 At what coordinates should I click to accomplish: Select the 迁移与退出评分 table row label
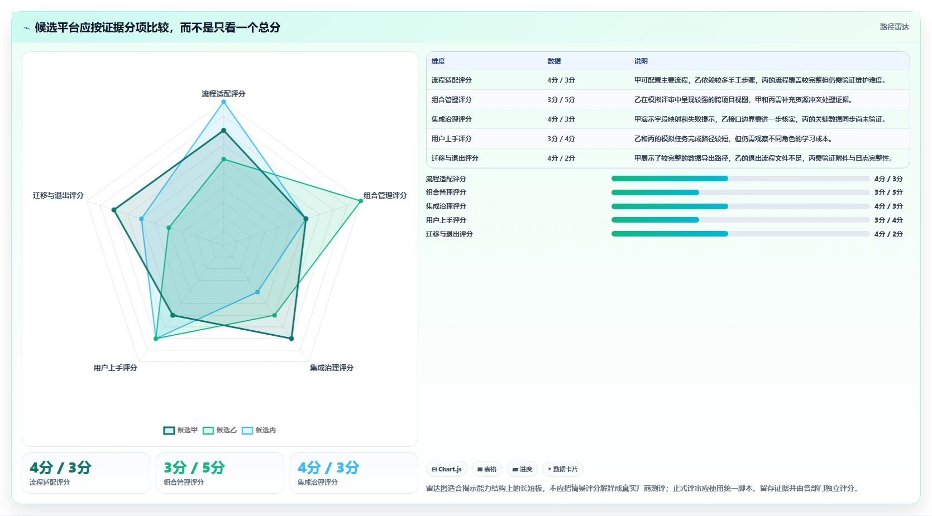coord(455,158)
